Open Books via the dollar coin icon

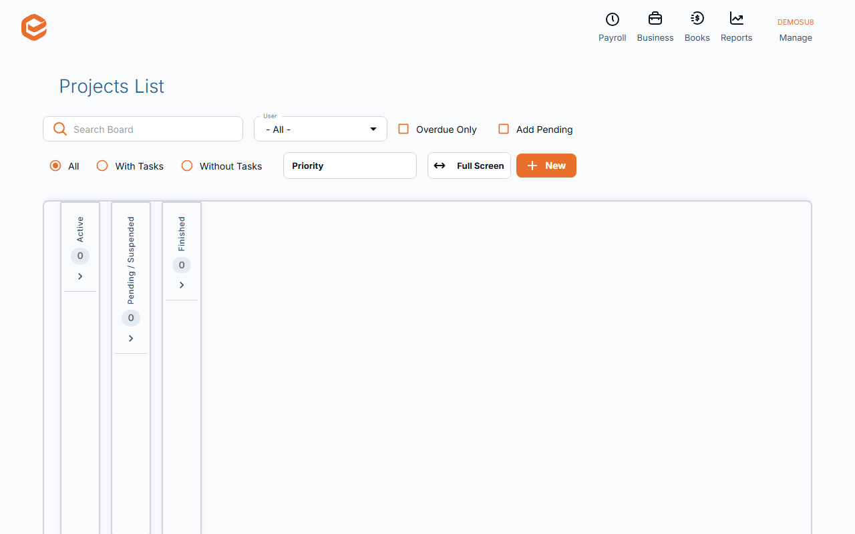(697, 19)
